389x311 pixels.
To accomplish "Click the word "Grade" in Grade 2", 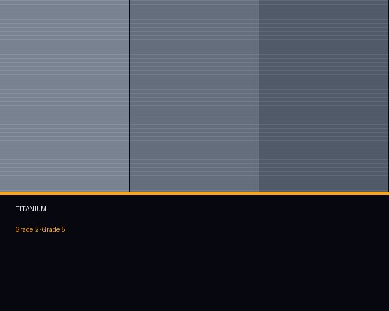I will coord(24,230).
